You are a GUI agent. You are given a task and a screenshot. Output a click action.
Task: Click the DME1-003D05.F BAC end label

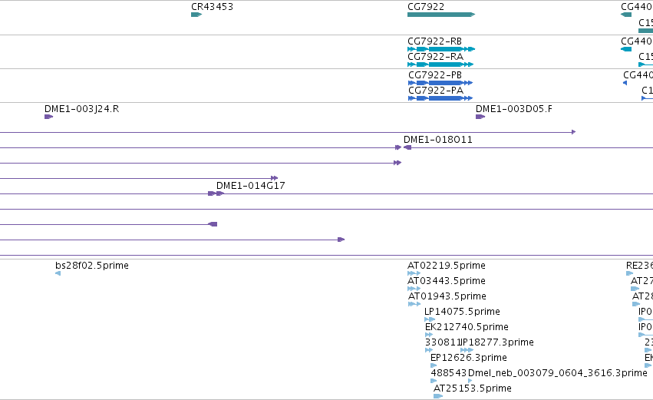click(x=514, y=109)
